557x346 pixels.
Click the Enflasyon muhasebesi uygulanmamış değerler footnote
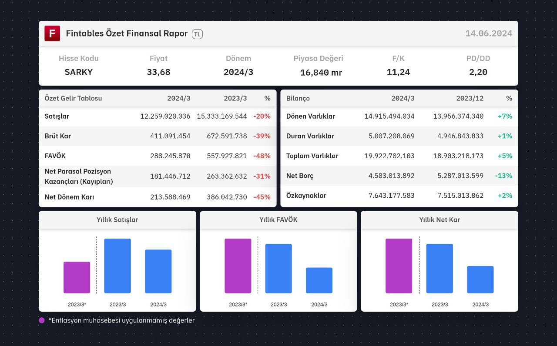click(x=121, y=320)
